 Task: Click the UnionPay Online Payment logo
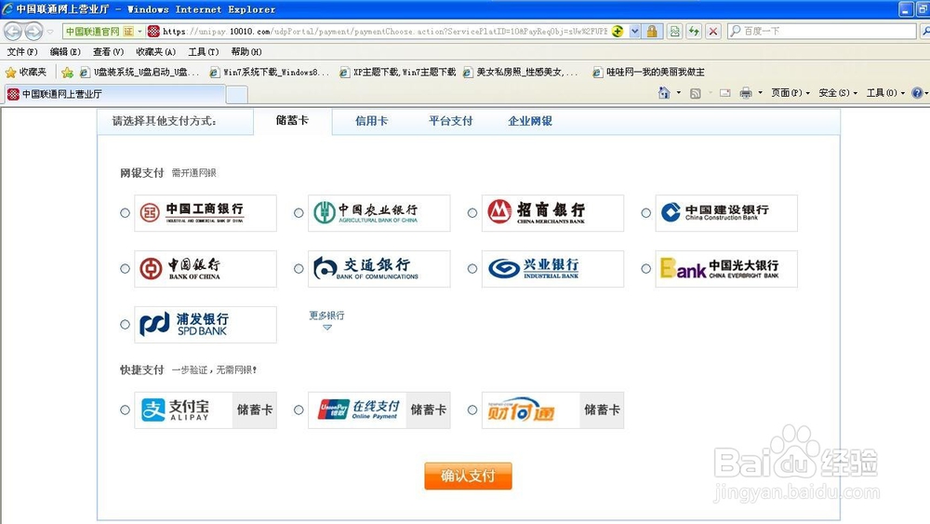379,410
